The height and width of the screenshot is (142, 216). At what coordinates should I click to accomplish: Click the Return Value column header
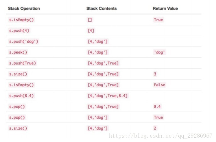click(165, 8)
